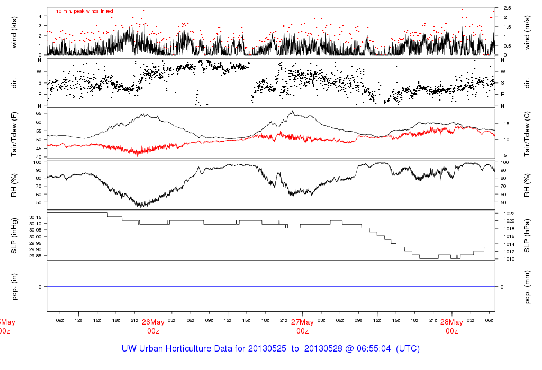Screen dimensions: 542x370
Task: Select the 'wind (kts)' left axis label
Action: tap(15, 31)
